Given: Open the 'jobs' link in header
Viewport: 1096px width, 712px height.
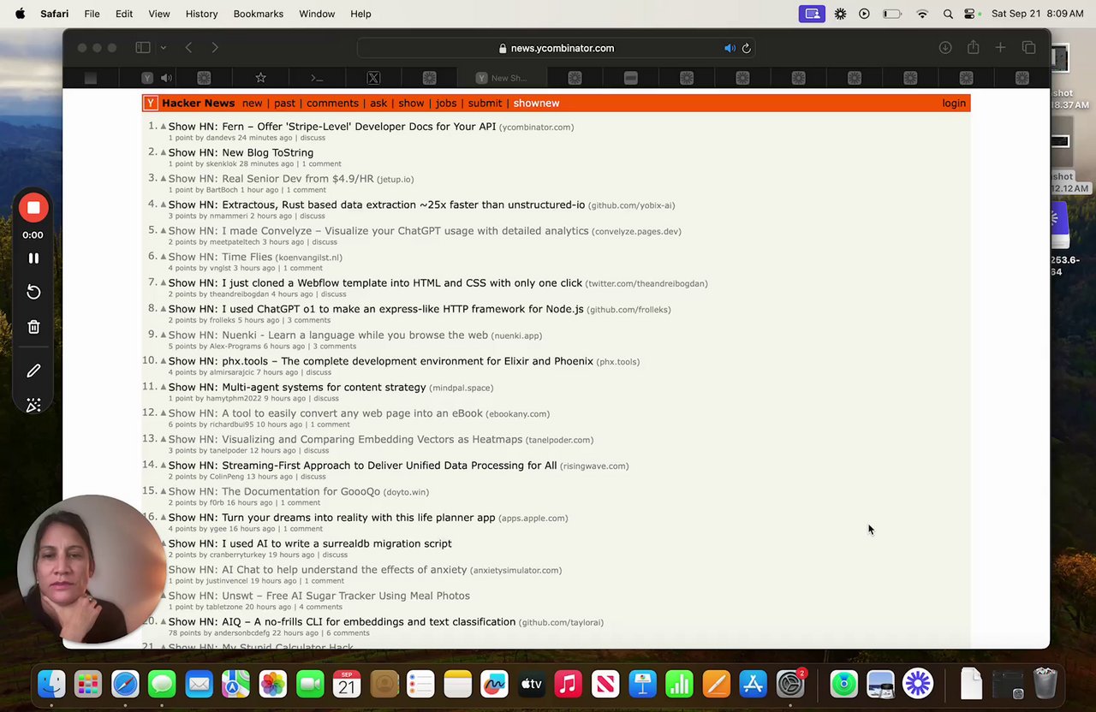Looking at the screenshot, I should (446, 104).
